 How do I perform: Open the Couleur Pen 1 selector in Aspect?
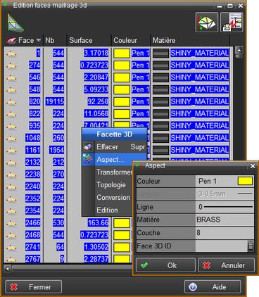225,181
